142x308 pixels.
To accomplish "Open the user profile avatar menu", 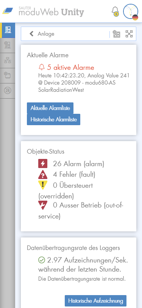I will point(131,11).
